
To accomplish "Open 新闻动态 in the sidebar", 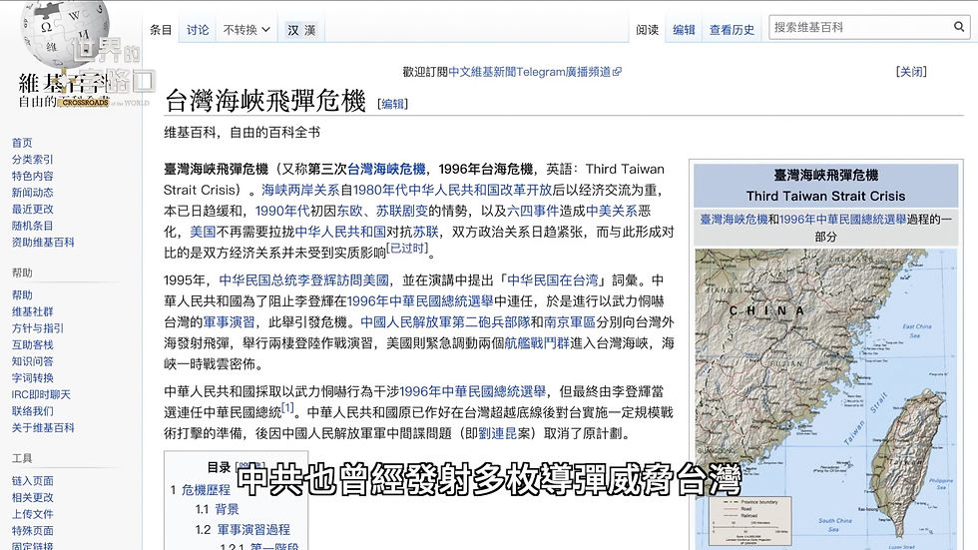I will pos(32,193).
